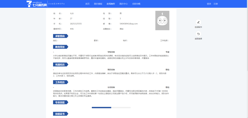Select the 技能证书 section header
Viewport: 248px width, 118px height.
tap(60, 114)
